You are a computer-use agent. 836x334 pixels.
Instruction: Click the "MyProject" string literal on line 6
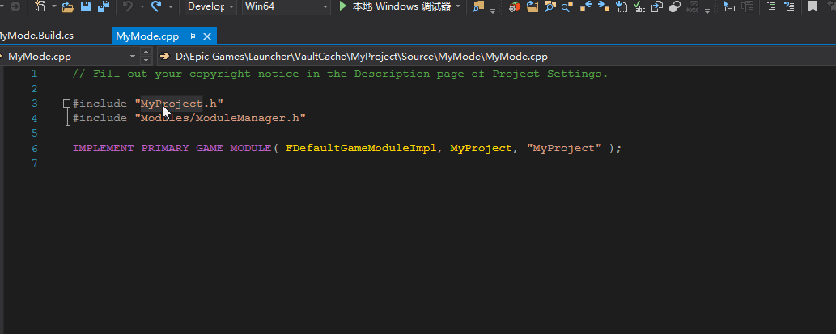click(564, 148)
